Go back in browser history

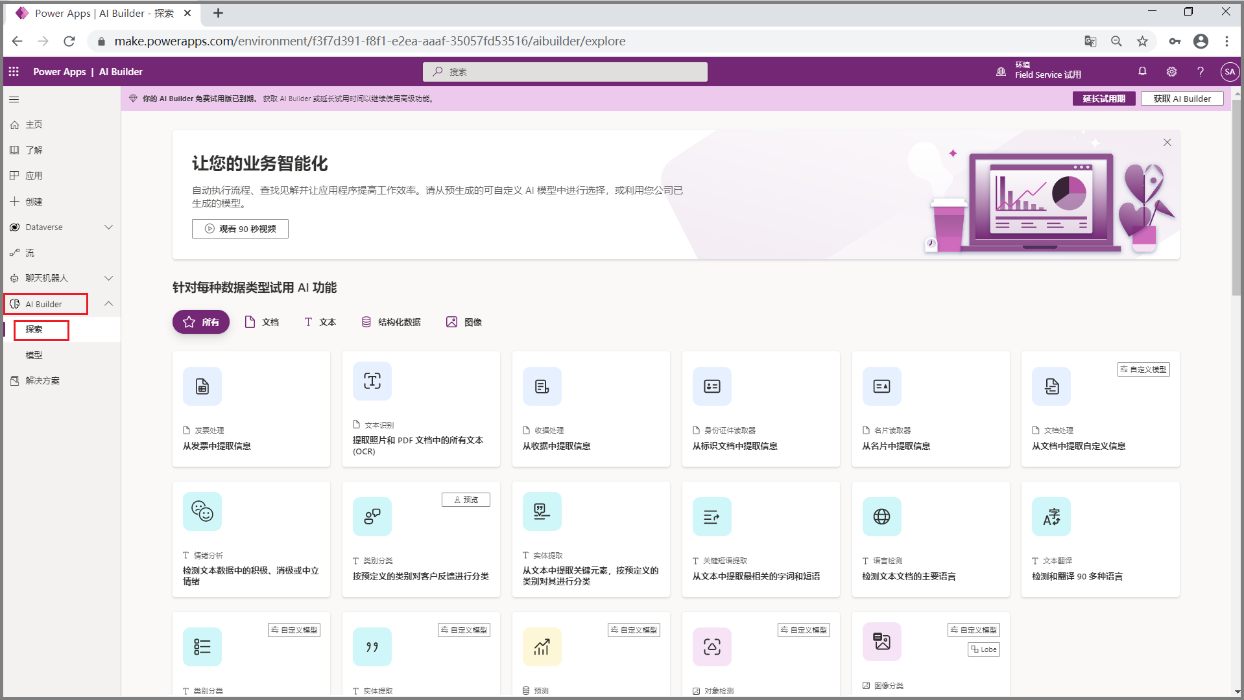tap(18, 41)
